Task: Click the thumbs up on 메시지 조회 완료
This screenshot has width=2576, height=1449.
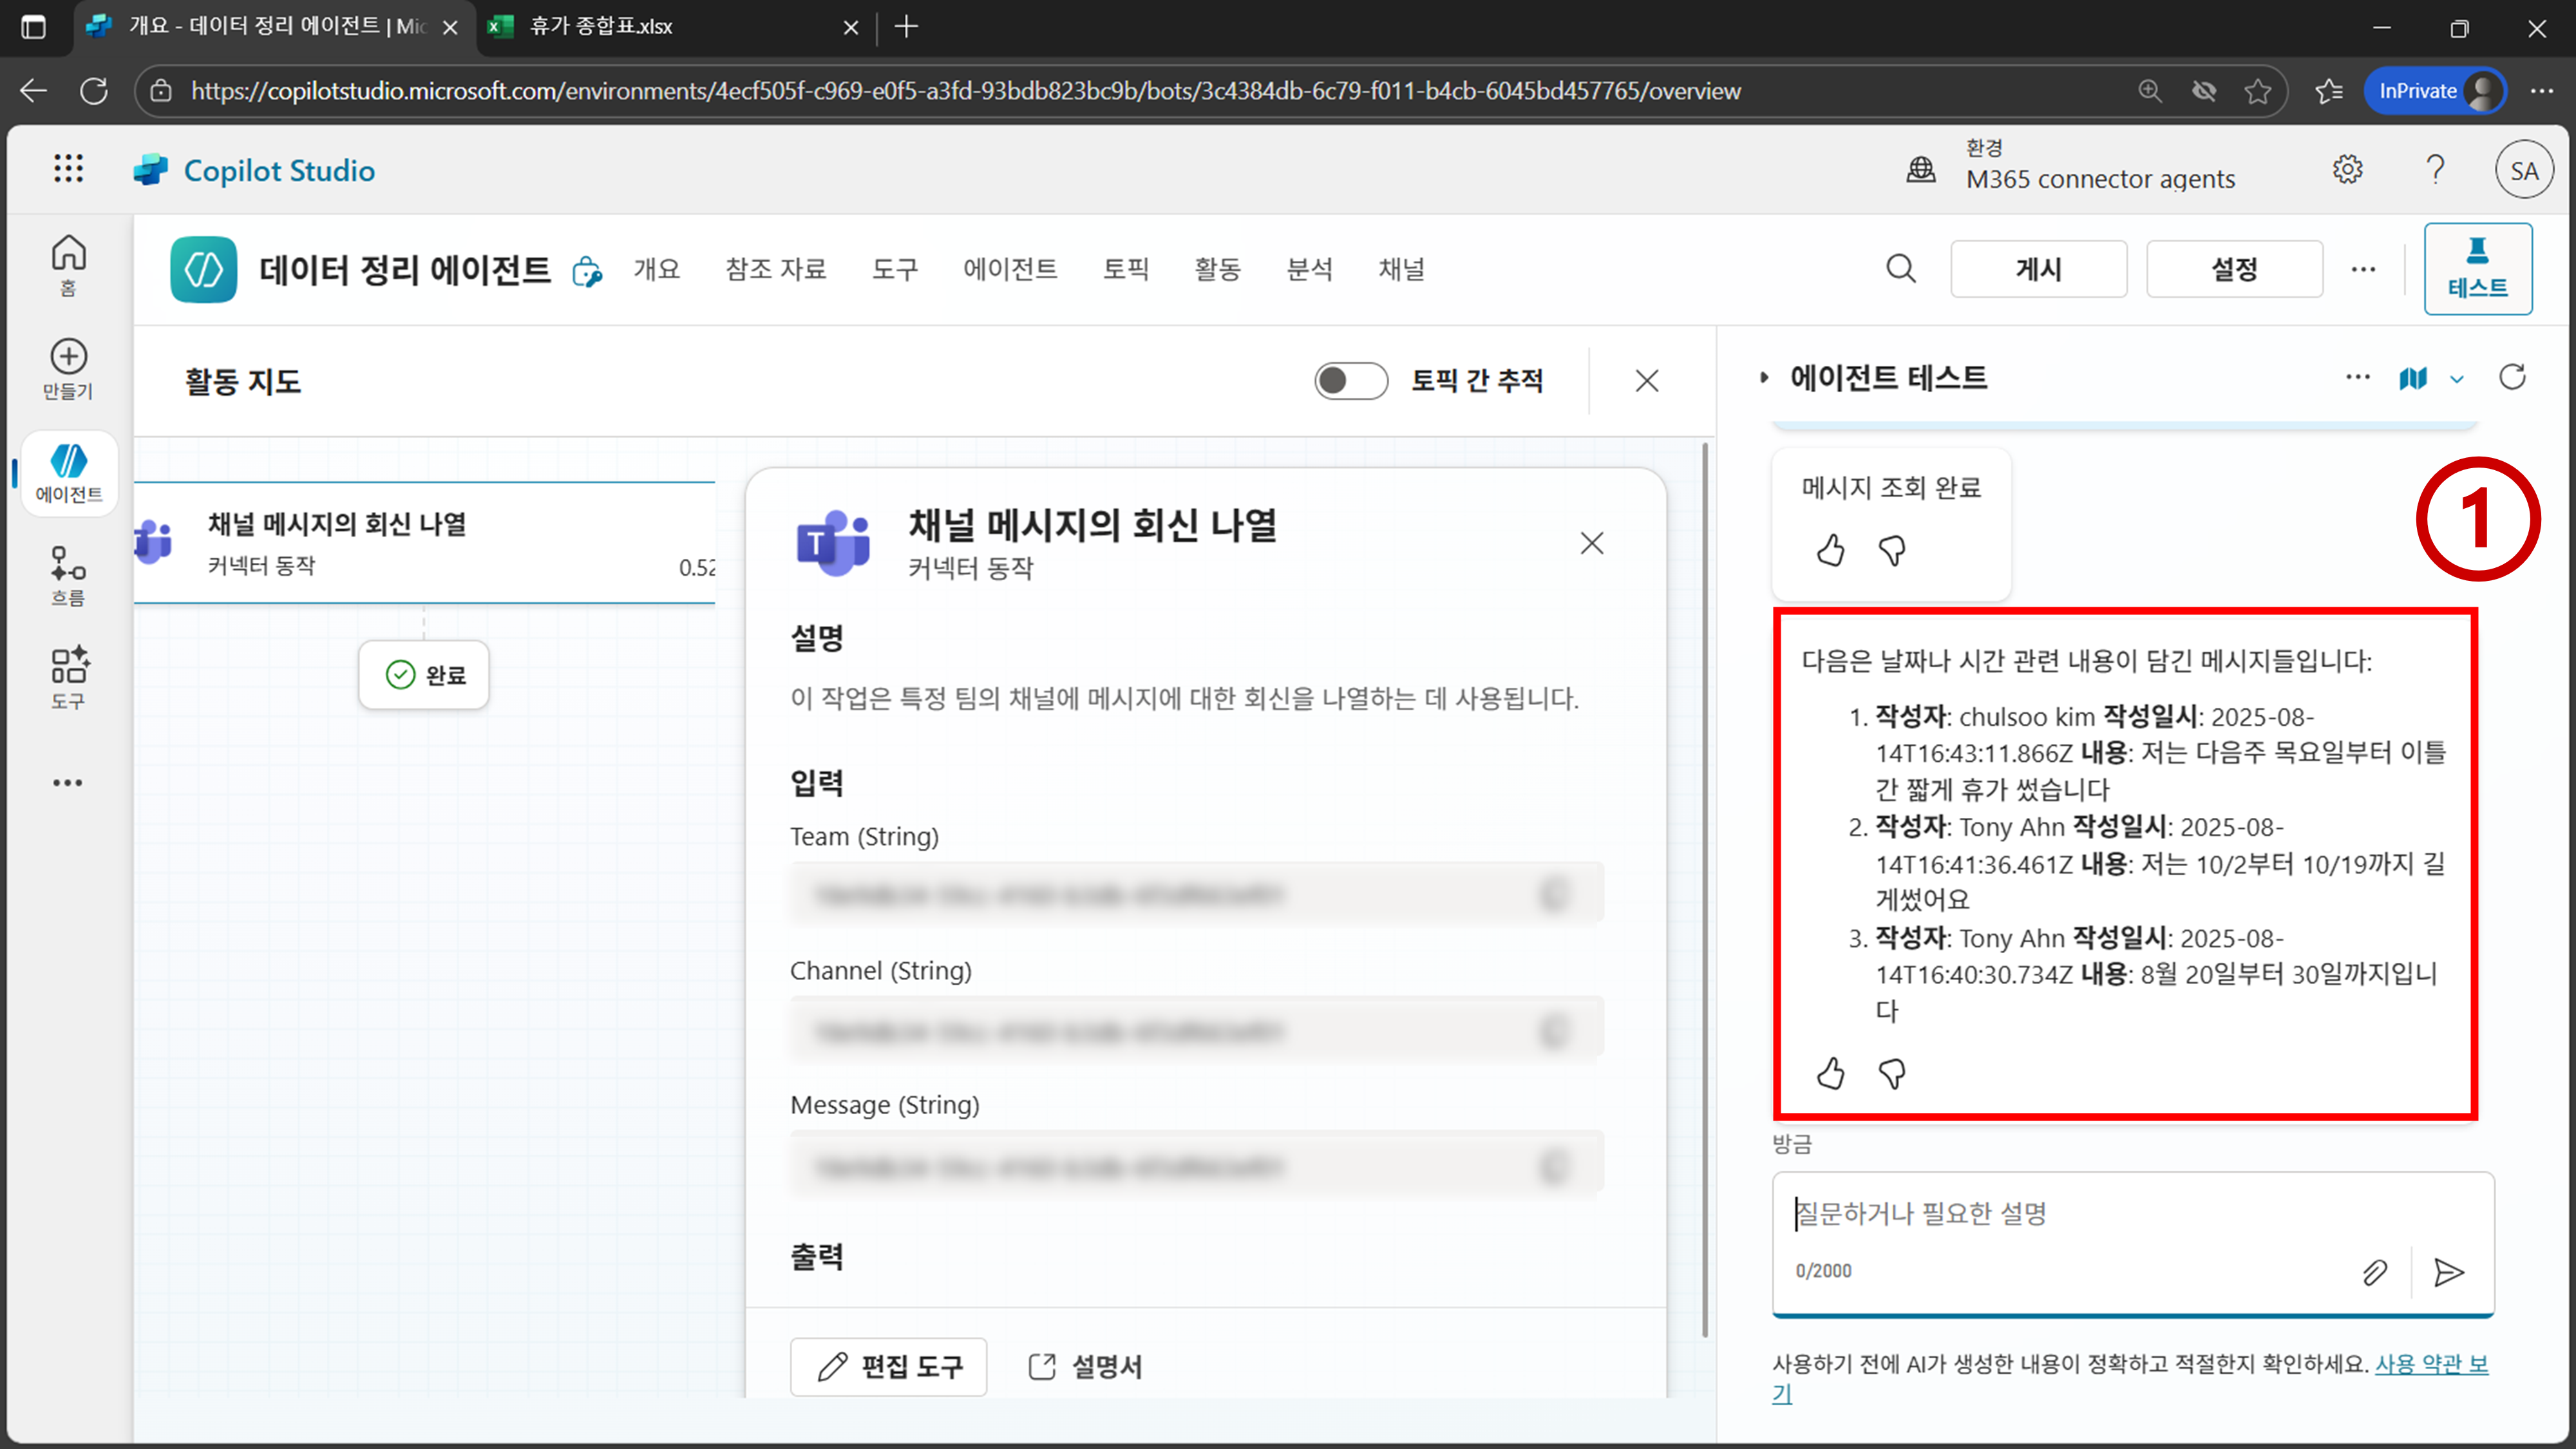Action: click(x=1830, y=550)
